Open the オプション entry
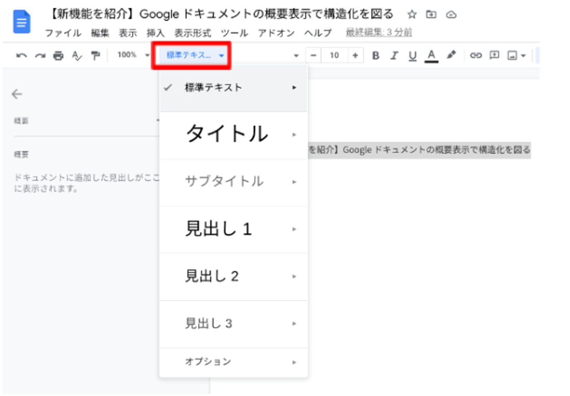This screenshot has width=570, height=396. [x=233, y=362]
